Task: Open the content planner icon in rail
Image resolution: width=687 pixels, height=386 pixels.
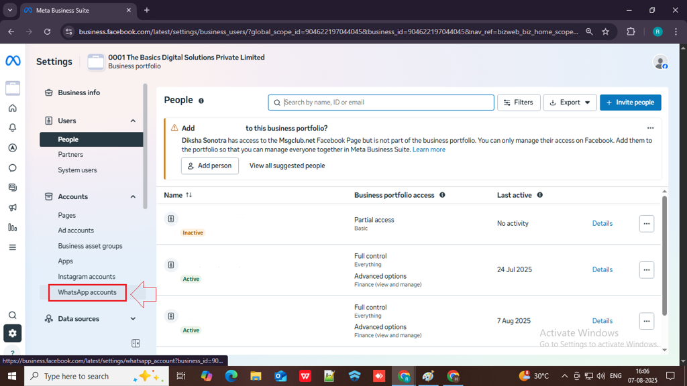Action: [13, 188]
